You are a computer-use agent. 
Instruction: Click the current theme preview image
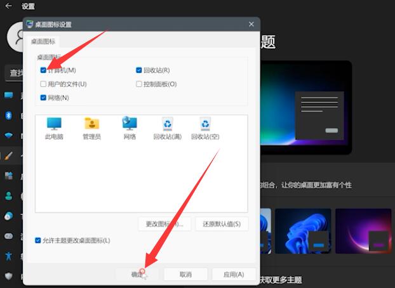coord(306,107)
